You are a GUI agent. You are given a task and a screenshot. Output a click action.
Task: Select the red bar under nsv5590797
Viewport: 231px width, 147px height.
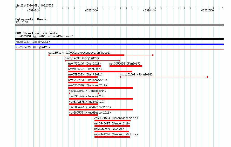[x=100, y=72]
